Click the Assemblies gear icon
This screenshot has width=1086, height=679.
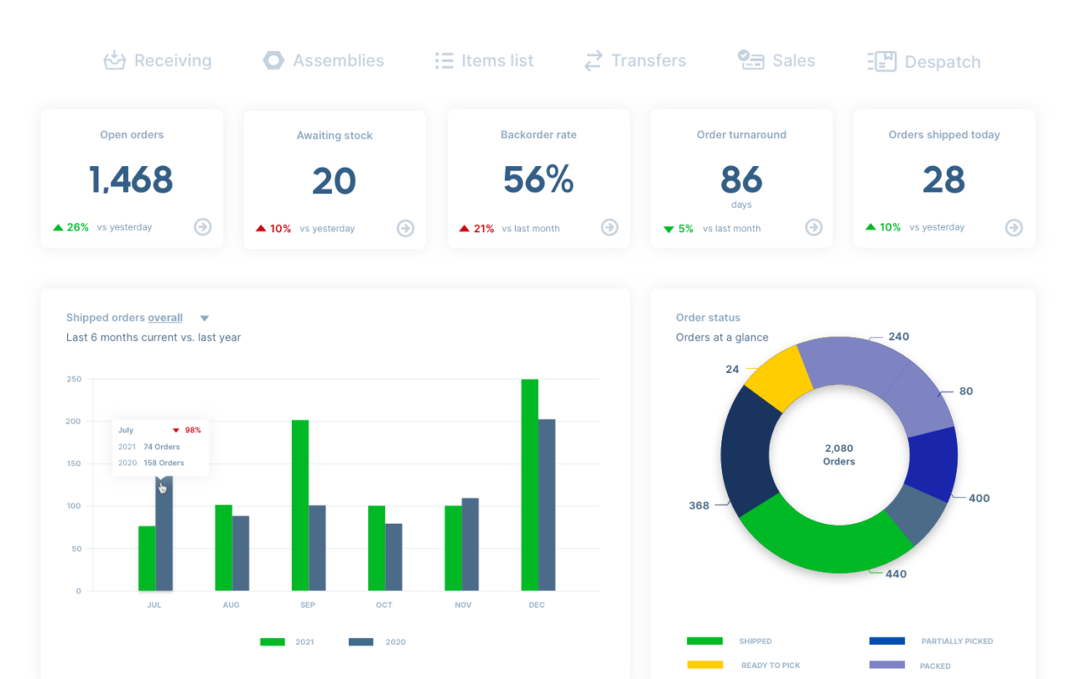[x=273, y=60]
